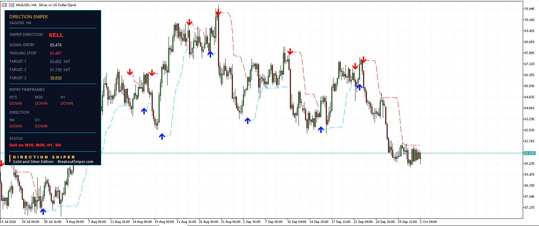This screenshot has height=226, width=539.
Task: Click the '4 Aug 08:00' time axis label
Action: [75, 222]
